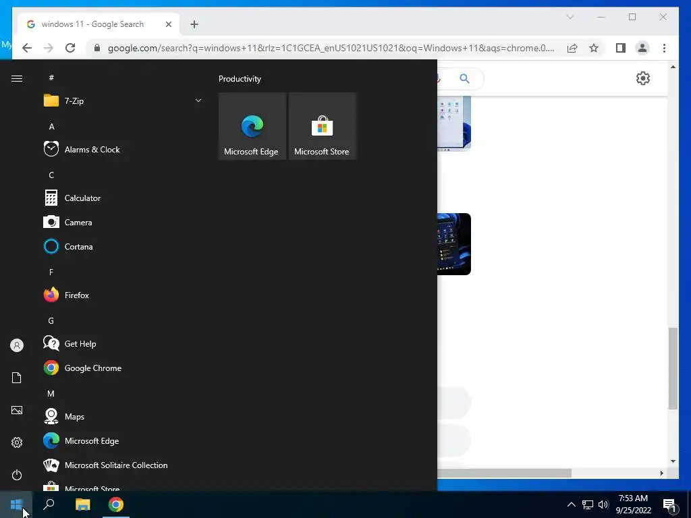Switch to Chrome on the taskbar
This screenshot has height=518, width=691.
[116, 505]
